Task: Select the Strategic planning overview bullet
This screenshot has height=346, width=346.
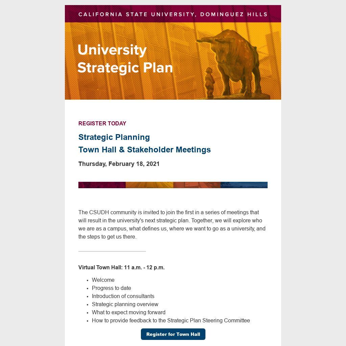Action: click(125, 304)
